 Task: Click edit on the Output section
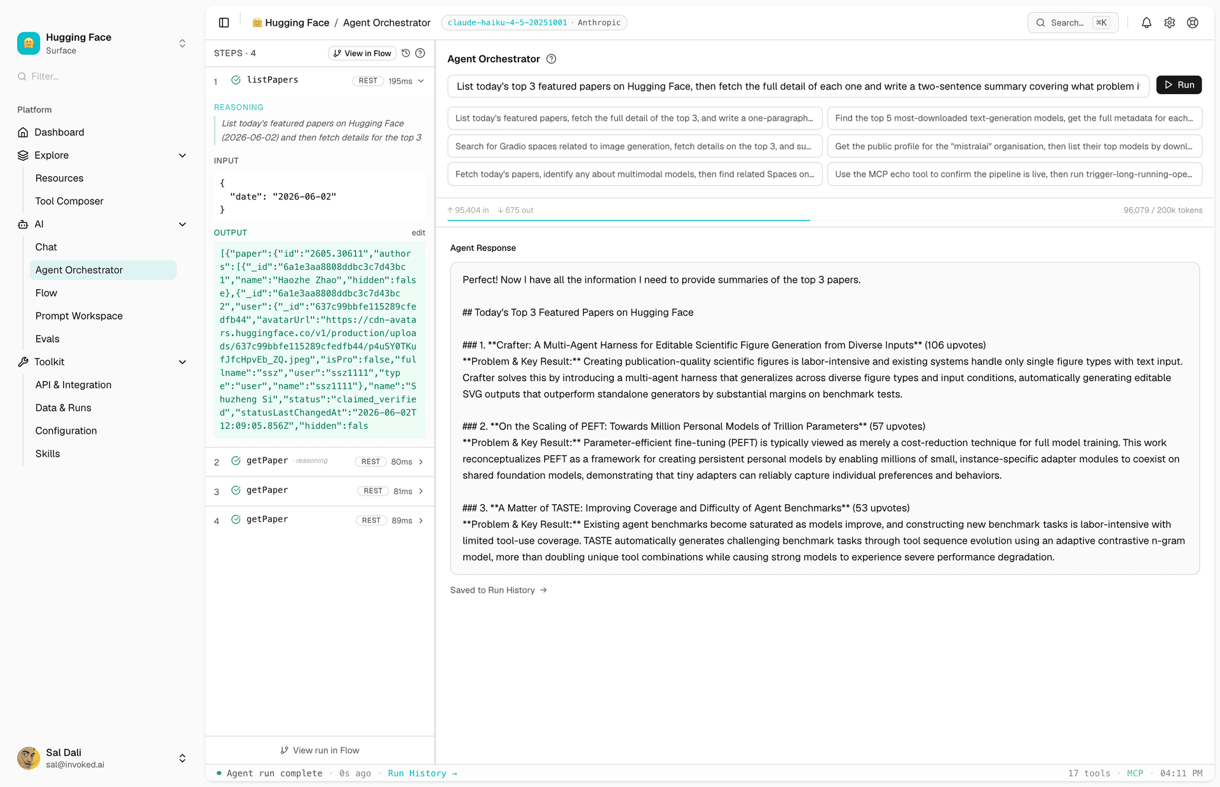tap(418, 233)
